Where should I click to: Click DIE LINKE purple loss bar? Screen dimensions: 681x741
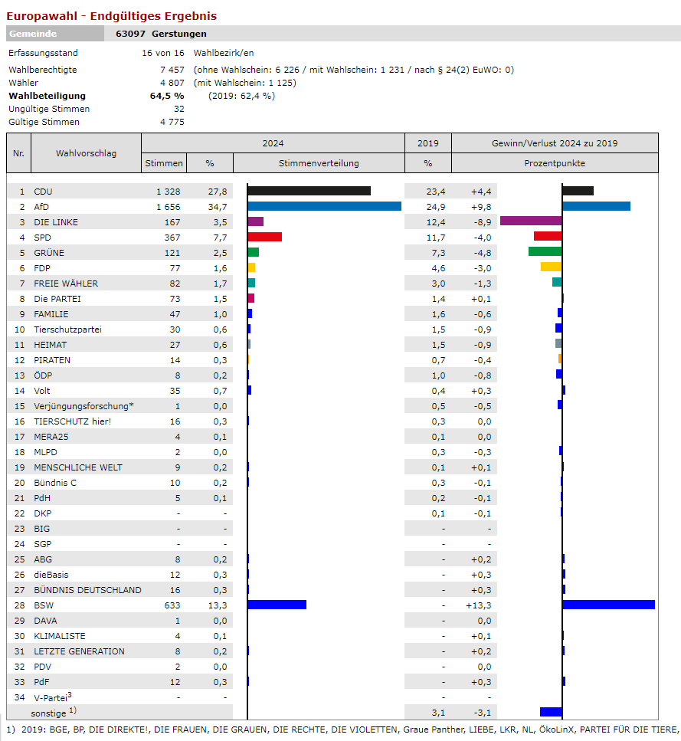point(530,221)
